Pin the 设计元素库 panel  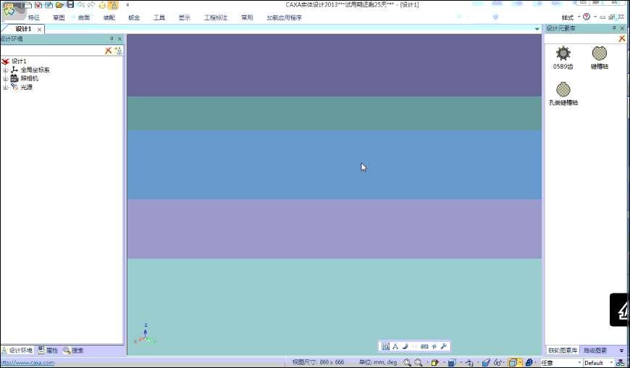tap(614, 28)
